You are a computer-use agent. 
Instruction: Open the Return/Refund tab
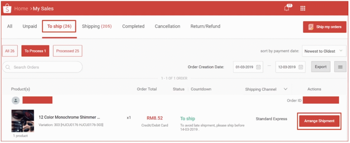(205, 26)
